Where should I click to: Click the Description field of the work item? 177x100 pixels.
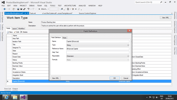(106, 26)
